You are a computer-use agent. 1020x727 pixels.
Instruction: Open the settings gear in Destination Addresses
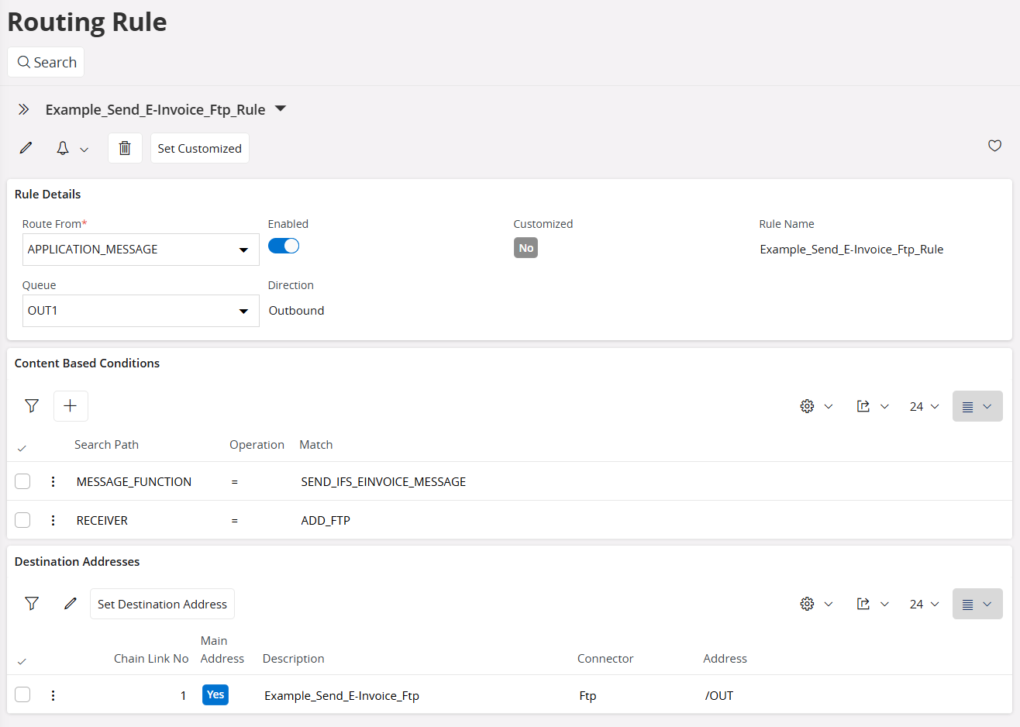tap(807, 603)
